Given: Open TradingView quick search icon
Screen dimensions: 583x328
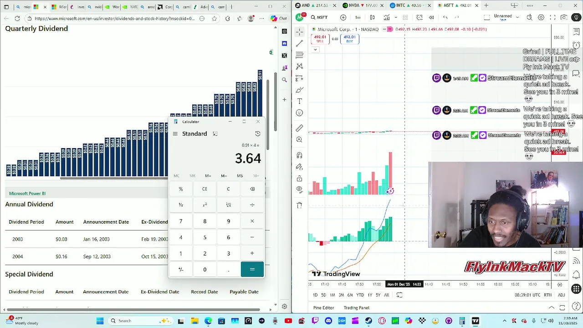Looking at the screenshot, I should click(x=529, y=17).
